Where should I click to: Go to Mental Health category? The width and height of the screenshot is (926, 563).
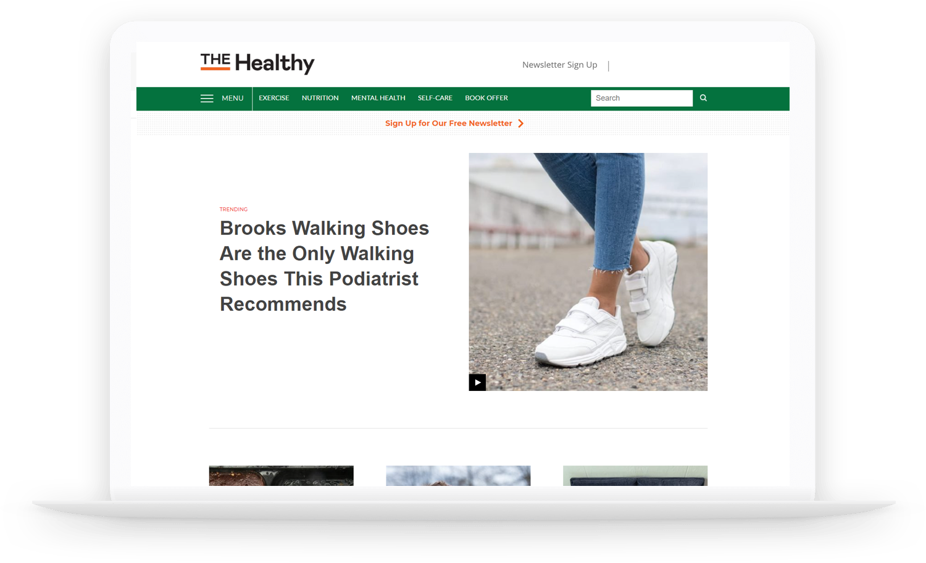pos(378,98)
